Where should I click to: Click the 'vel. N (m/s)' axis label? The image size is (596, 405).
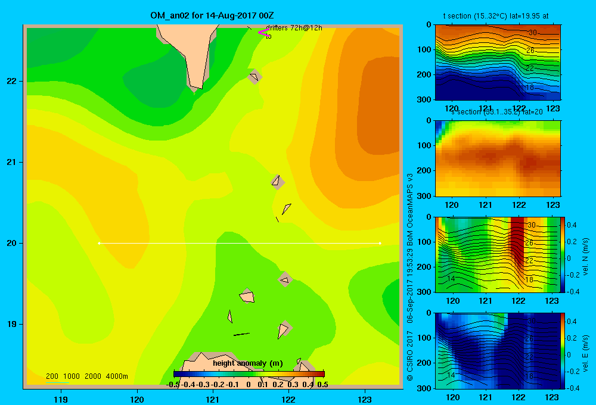[x=585, y=256]
